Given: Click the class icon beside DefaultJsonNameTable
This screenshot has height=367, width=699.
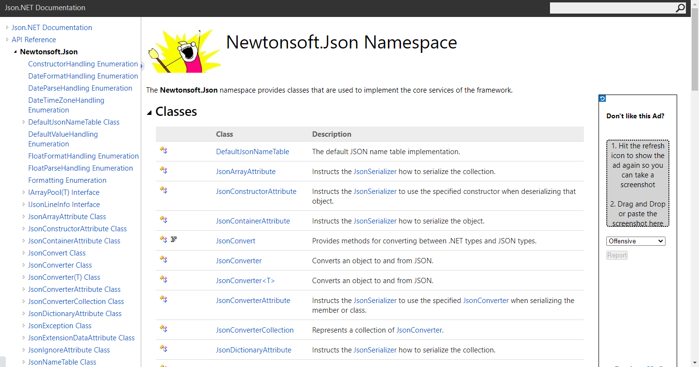Looking at the screenshot, I should (x=164, y=151).
